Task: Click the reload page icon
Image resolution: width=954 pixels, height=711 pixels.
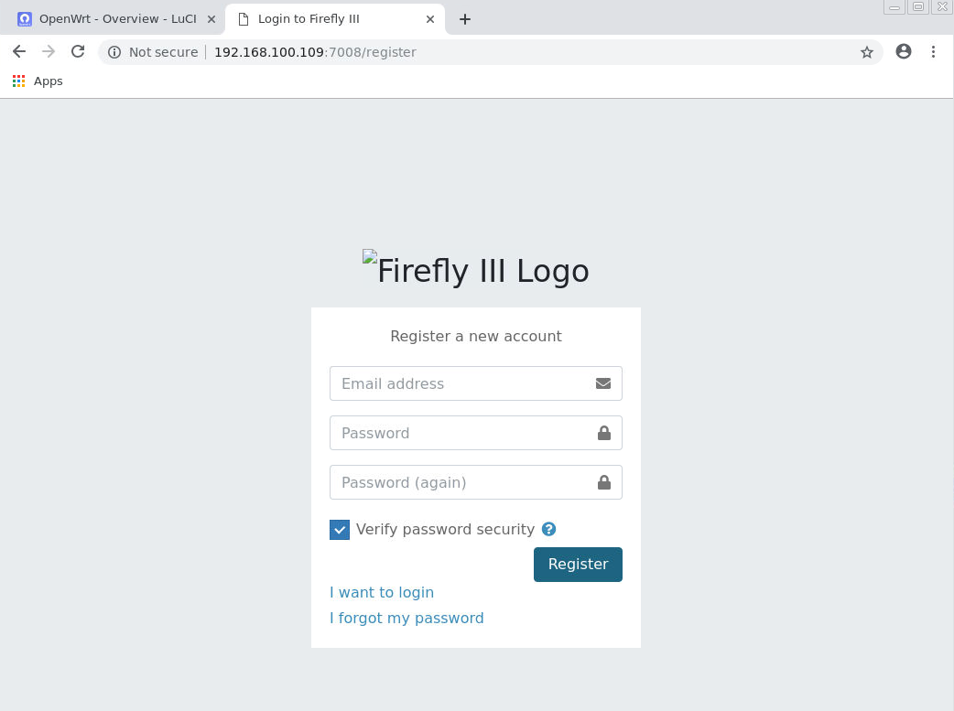Action: click(78, 52)
